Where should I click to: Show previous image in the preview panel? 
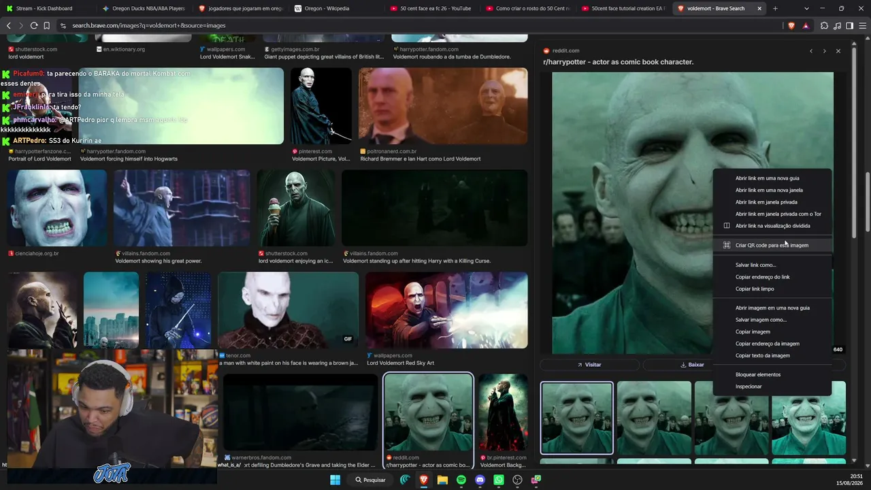tap(811, 51)
